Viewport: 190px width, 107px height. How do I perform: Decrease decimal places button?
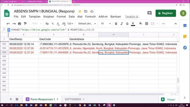point(58,24)
